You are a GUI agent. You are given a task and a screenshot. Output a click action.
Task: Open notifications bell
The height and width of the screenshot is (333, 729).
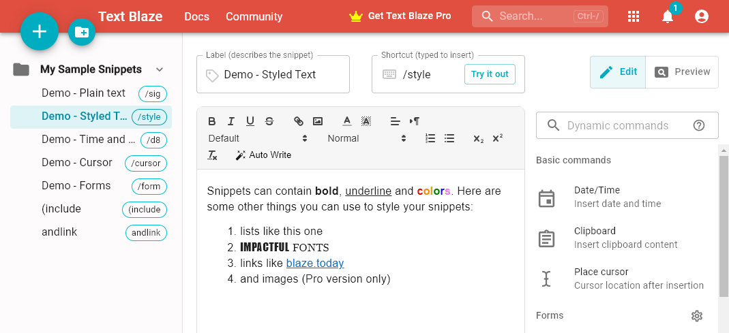pos(668,16)
